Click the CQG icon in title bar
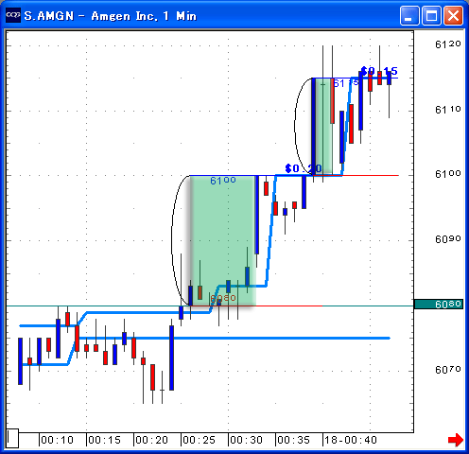Image resolution: width=469 pixels, height=454 pixels. click(13, 15)
